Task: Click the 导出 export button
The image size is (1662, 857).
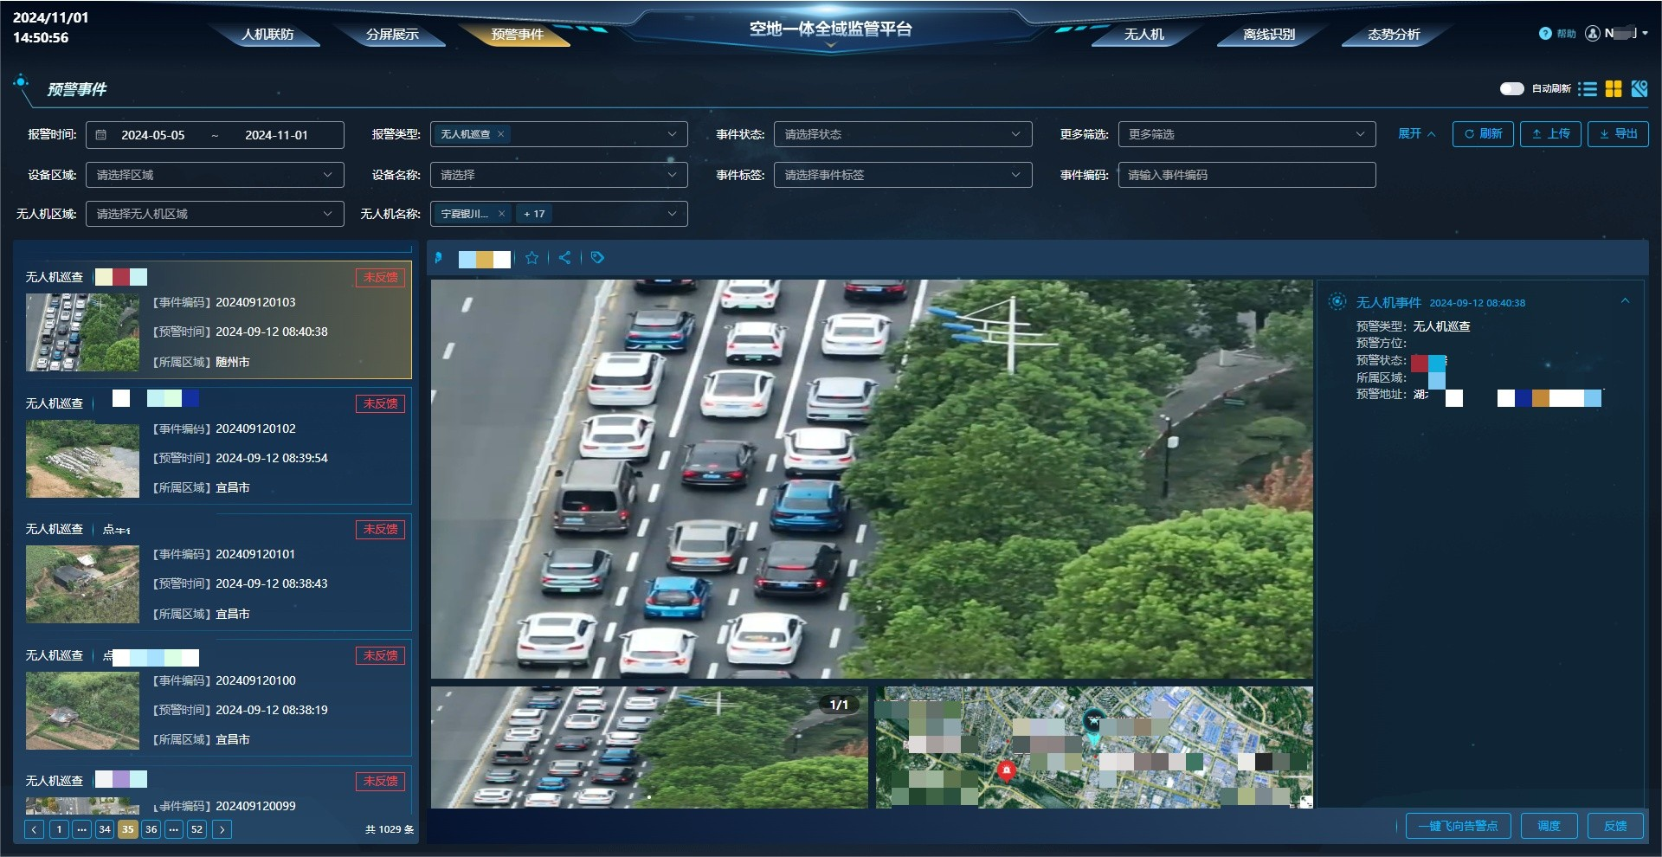Action: tap(1617, 134)
